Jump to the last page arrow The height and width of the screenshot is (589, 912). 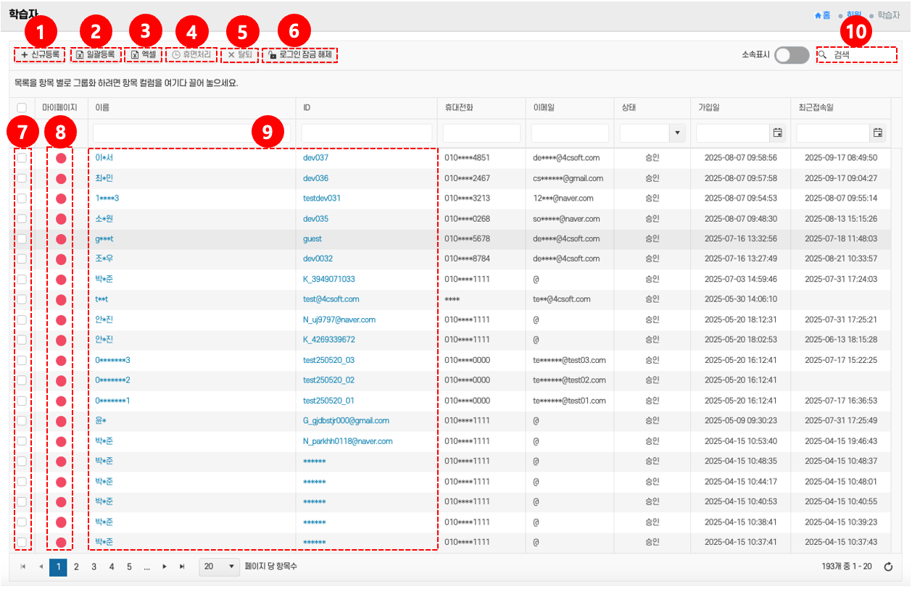point(182,567)
